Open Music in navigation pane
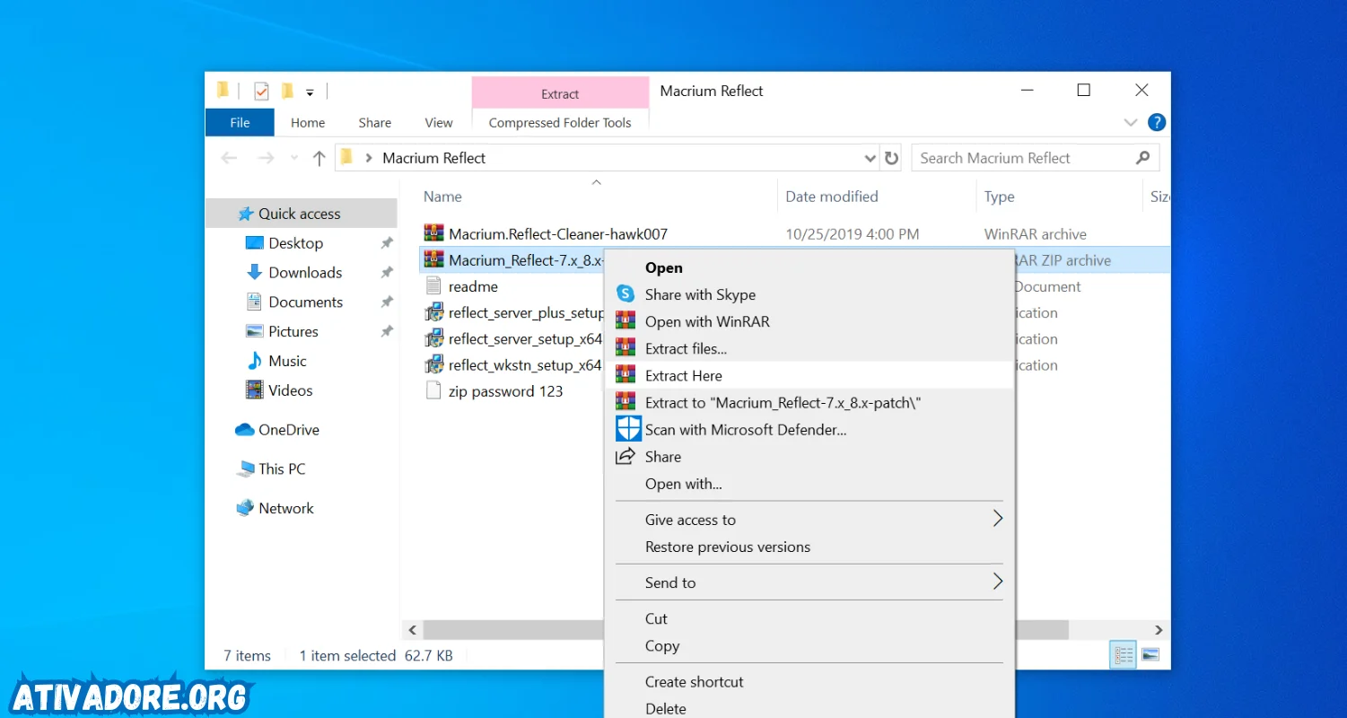This screenshot has width=1347, height=718. click(287, 361)
